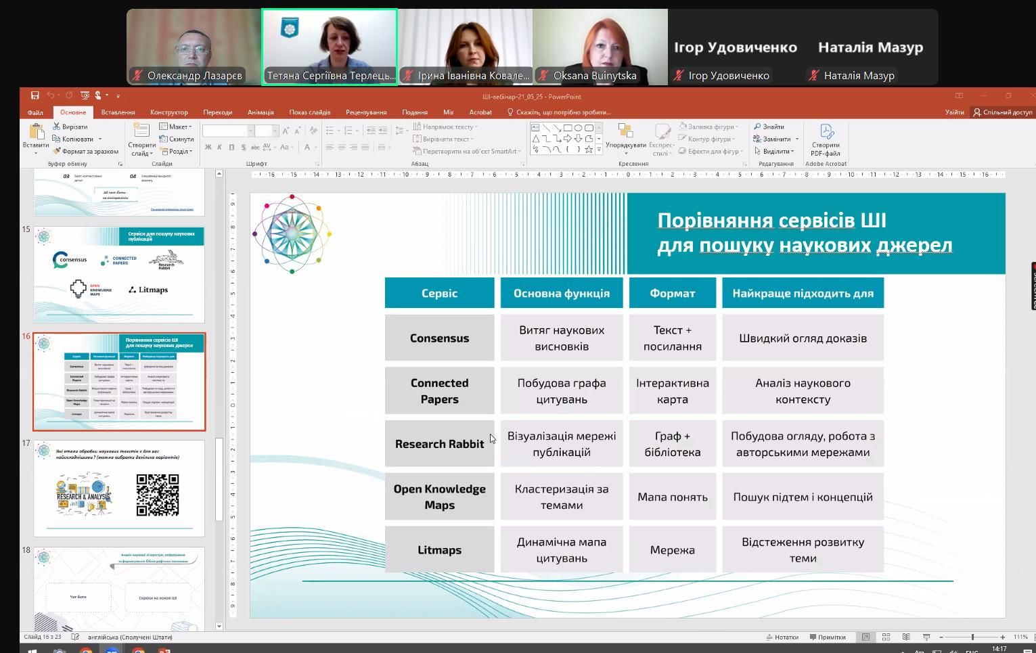The width and height of the screenshot is (1036, 653).
Task: Toggle underline (П) formatting
Action: pyautogui.click(x=231, y=147)
